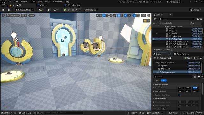Click the Unreal Engine logo icon
The height and width of the screenshot is (115, 204).
(4, 3)
